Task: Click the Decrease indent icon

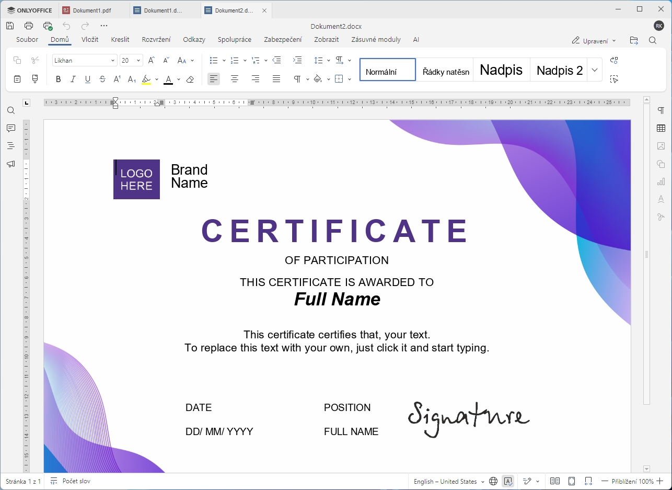Action: coord(277,61)
